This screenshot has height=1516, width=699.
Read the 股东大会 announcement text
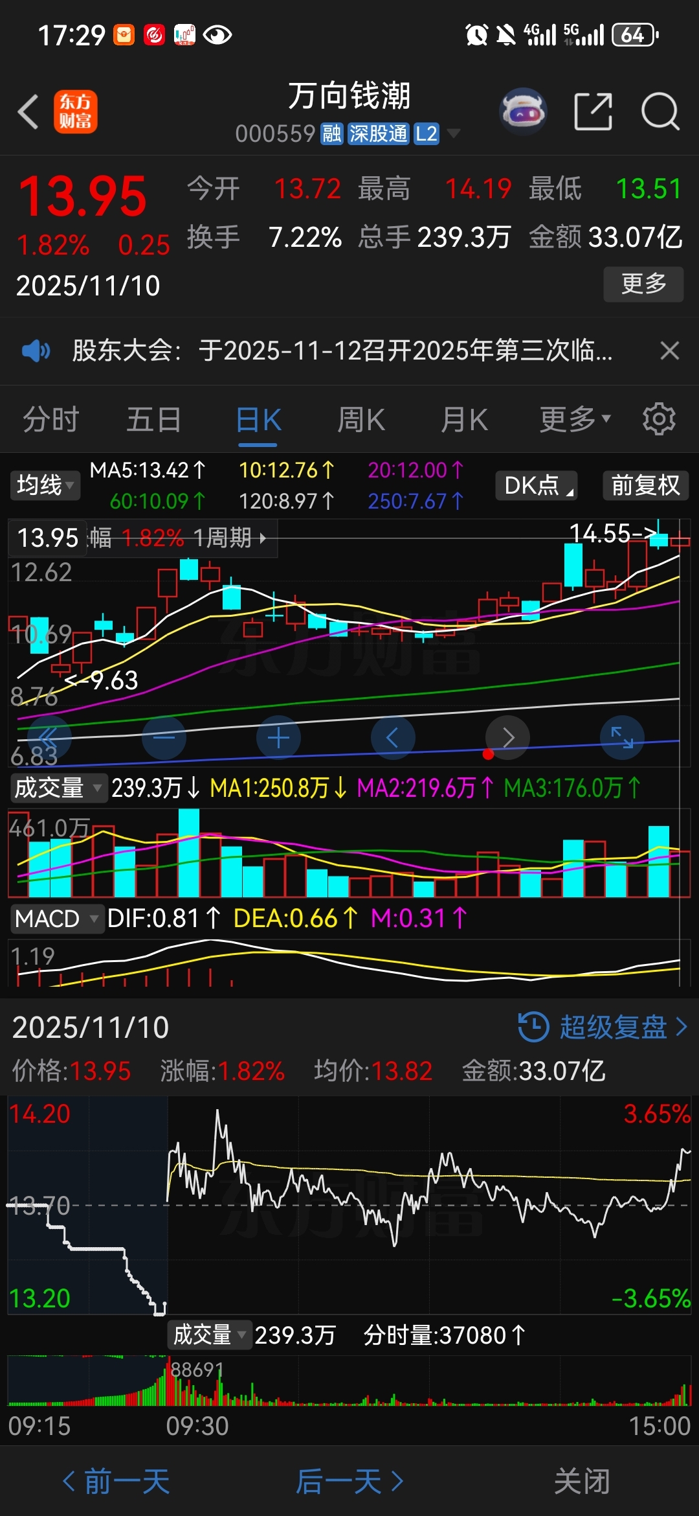pyautogui.click(x=342, y=350)
